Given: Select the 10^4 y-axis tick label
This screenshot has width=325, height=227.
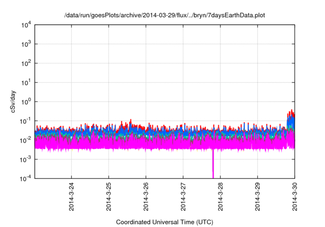Looking at the screenshot, I should pyautogui.click(x=26, y=25).
